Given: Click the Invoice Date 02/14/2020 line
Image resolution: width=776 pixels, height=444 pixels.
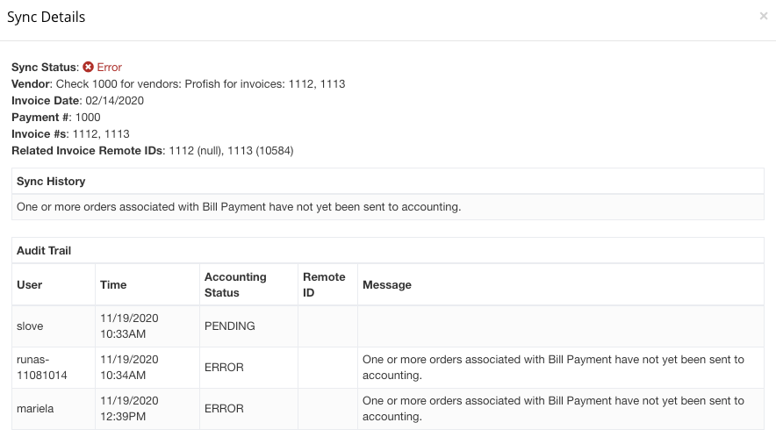Looking at the screenshot, I should 78,101.
